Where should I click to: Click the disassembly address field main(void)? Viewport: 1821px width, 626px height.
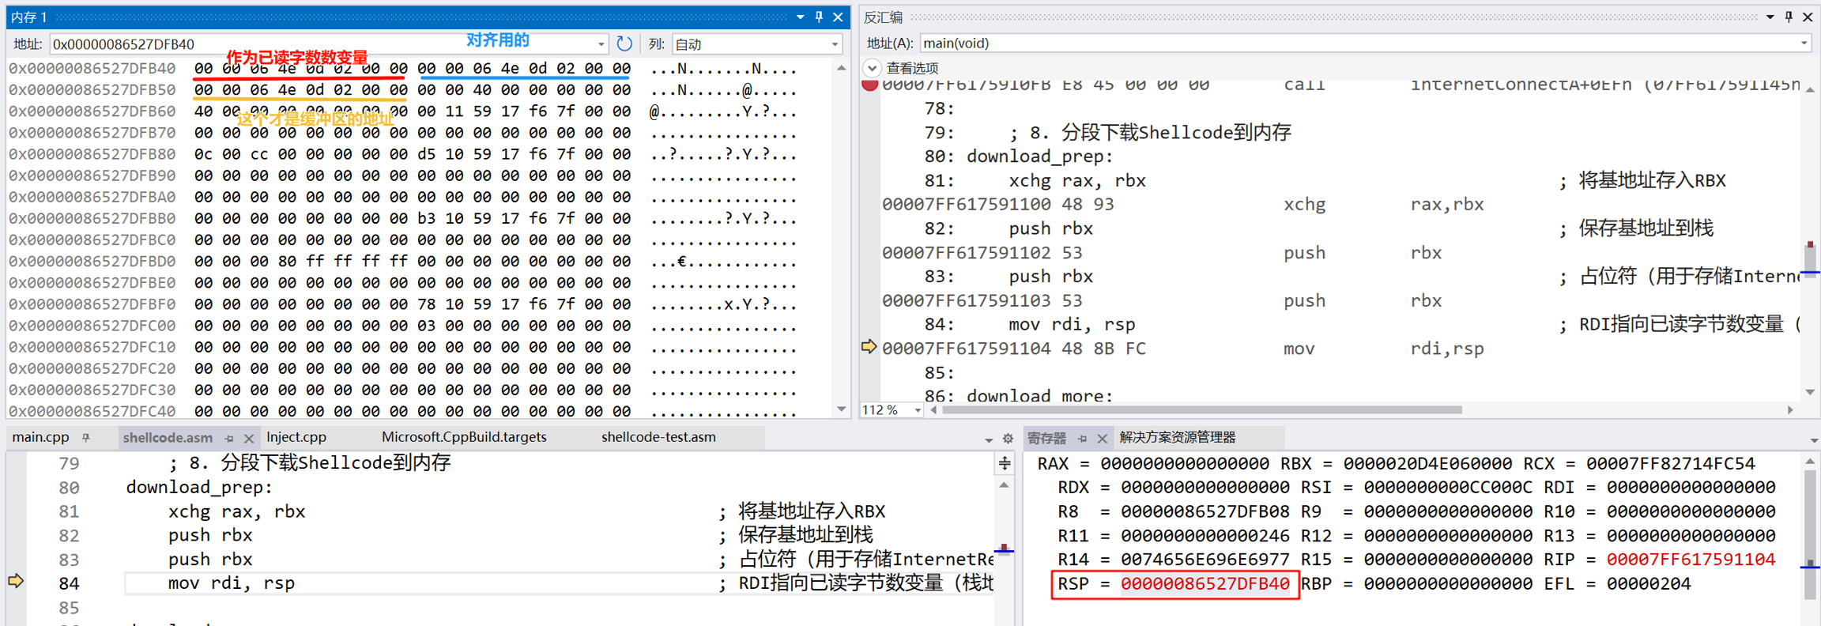pos(1359,43)
